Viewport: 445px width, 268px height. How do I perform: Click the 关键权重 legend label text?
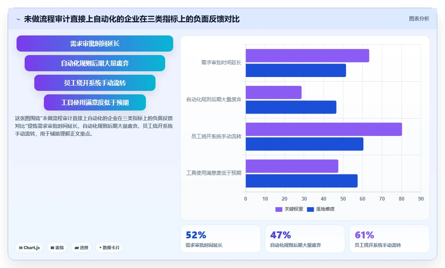[x=294, y=209]
